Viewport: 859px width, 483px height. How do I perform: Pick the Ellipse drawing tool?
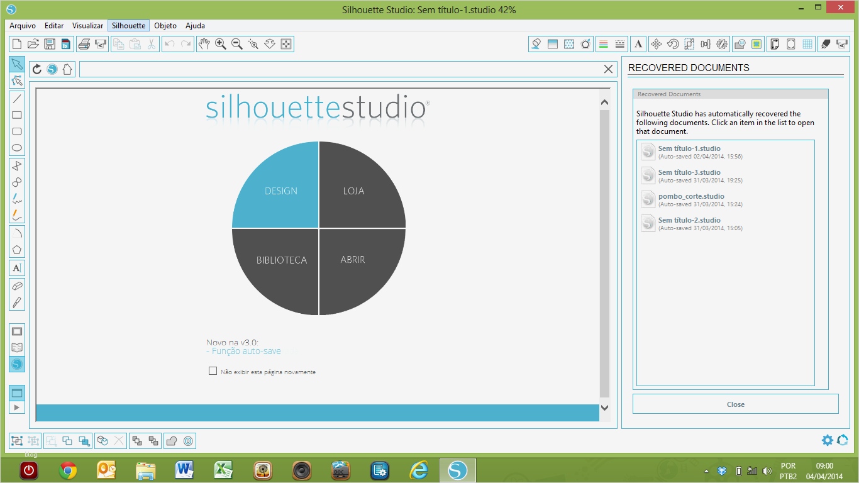17,148
